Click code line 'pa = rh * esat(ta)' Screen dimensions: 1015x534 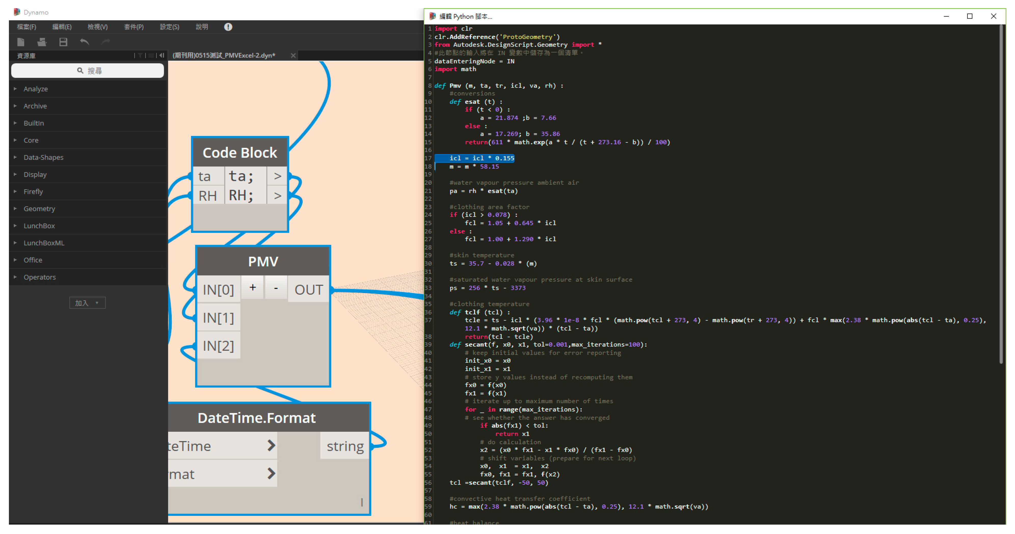pos(484,191)
